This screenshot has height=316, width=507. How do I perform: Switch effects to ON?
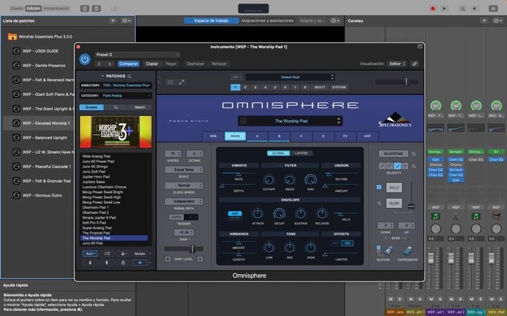click(x=347, y=243)
